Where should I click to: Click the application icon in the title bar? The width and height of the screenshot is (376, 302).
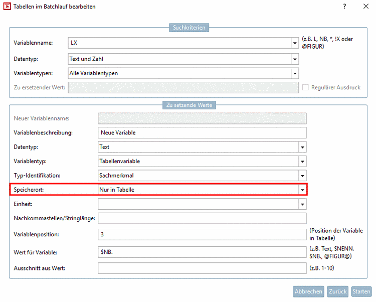point(8,7)
